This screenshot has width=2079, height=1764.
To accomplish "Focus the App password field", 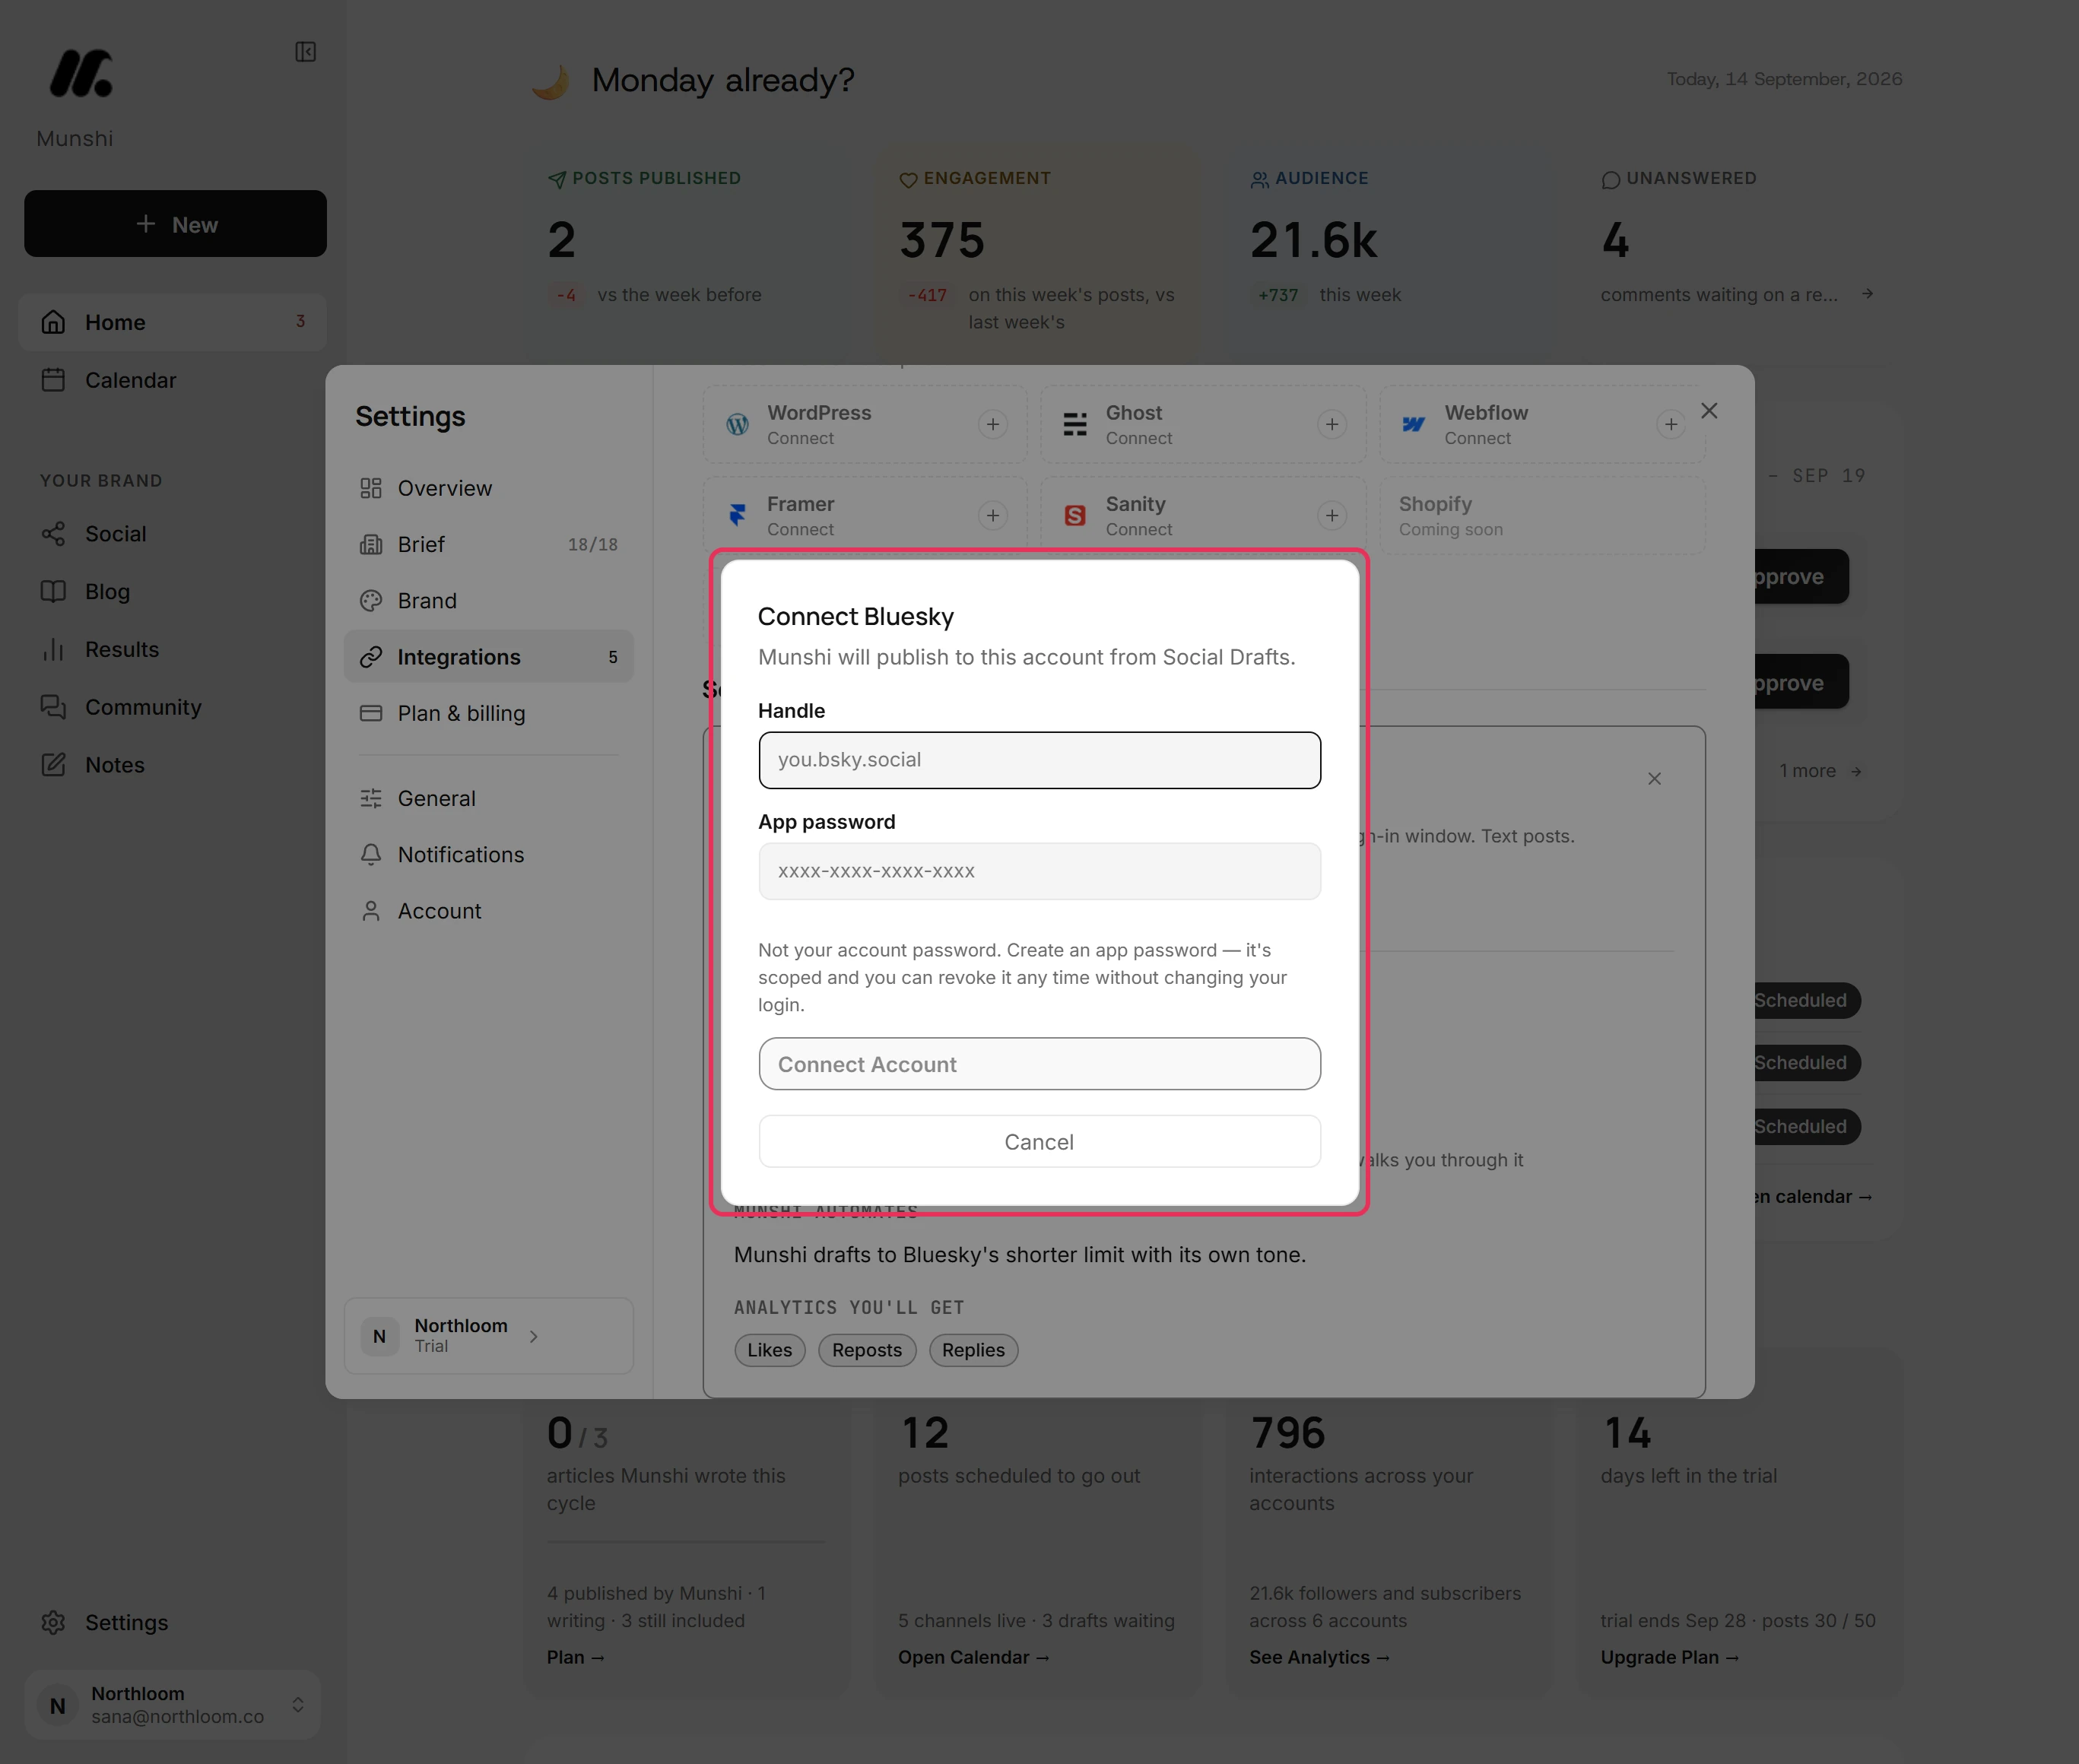I will pos(1039,871).
